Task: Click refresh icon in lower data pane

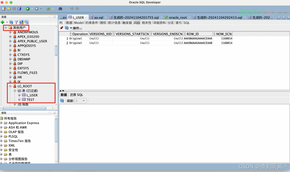Action: (x=62, y=101)
